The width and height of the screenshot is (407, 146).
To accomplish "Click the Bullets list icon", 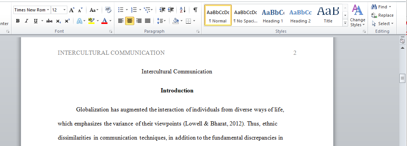I will [121, 10].
